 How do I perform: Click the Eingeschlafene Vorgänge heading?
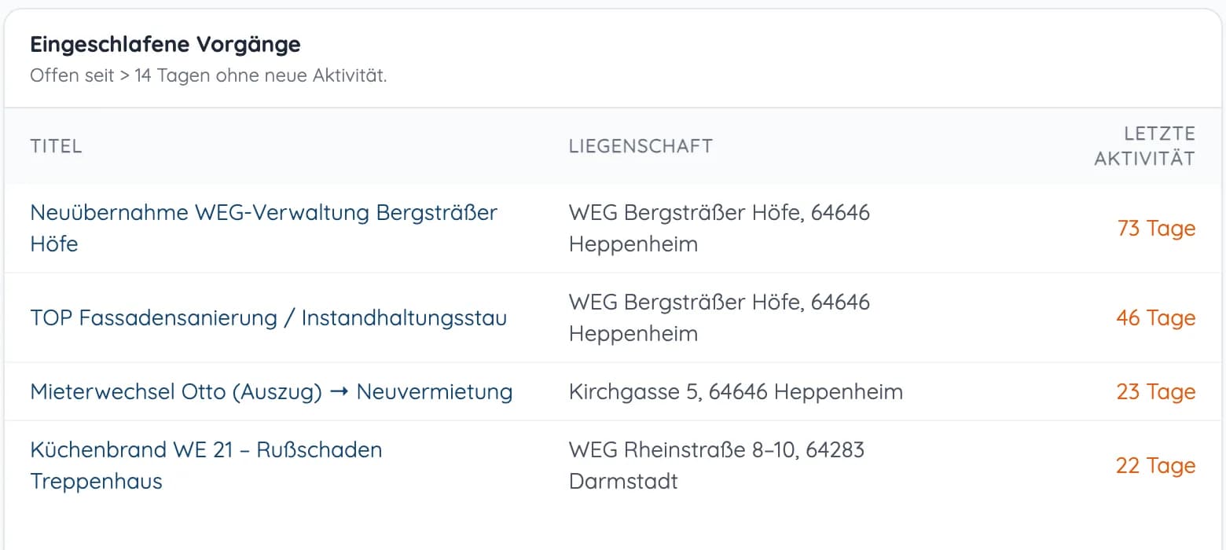click(x=165, y=44)
